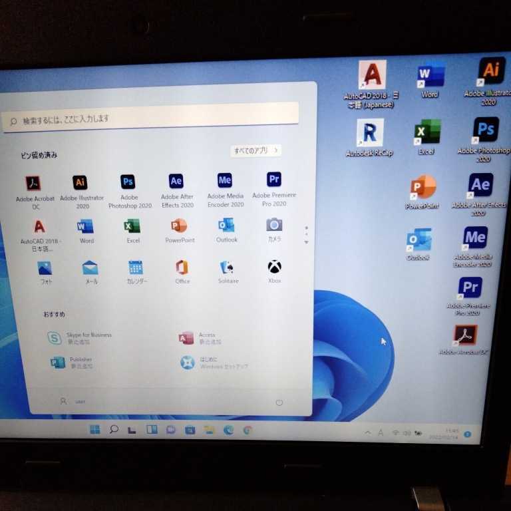Open network and volume quick settings
Screen dimensions: 511x511
pos(407,433)
